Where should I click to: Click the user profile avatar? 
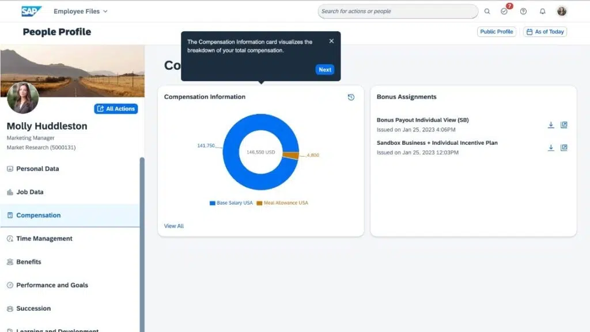pyautogui.click(x=561, y=11)
